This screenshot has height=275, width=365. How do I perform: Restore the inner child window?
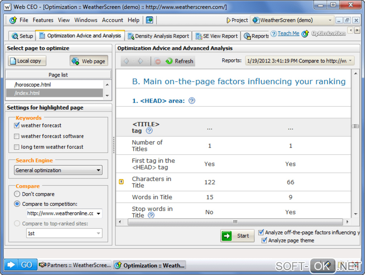click(x=347, y=20)
